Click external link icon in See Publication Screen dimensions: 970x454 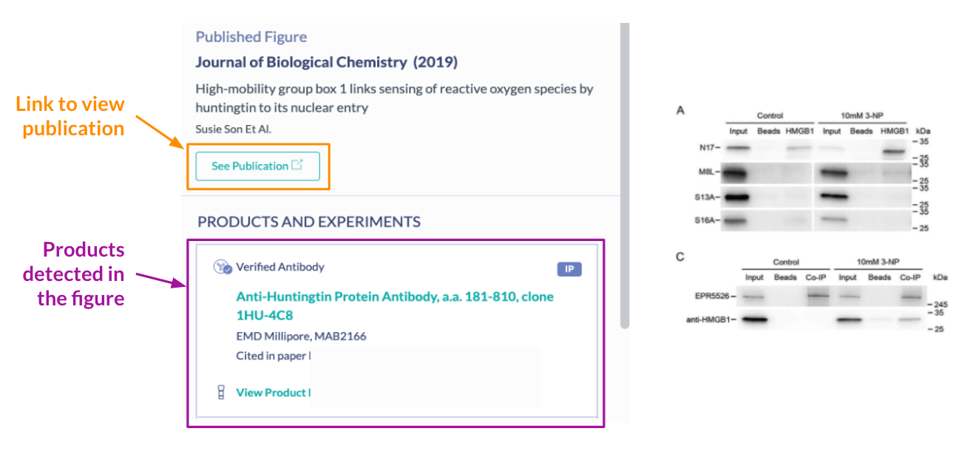(x=297, y=165)
